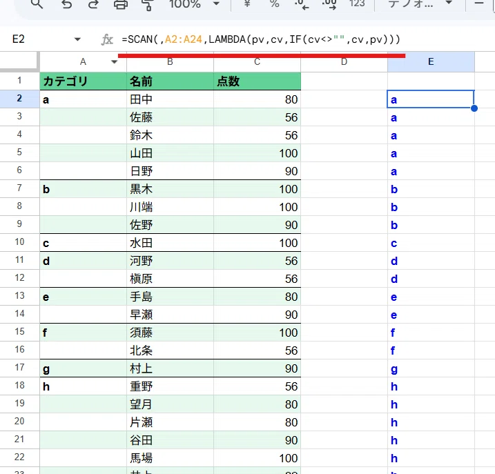Click score 90 in 村上 row
Viewport: 495px width, 474px height.
258,368
